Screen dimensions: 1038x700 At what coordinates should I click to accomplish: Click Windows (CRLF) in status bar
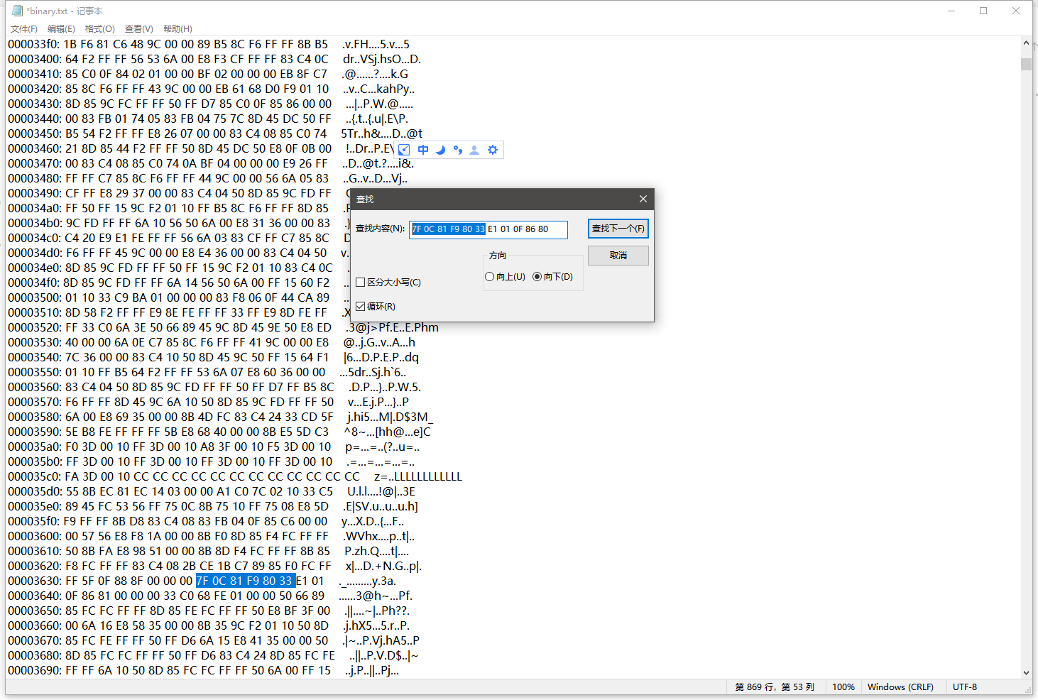point(900,687)
